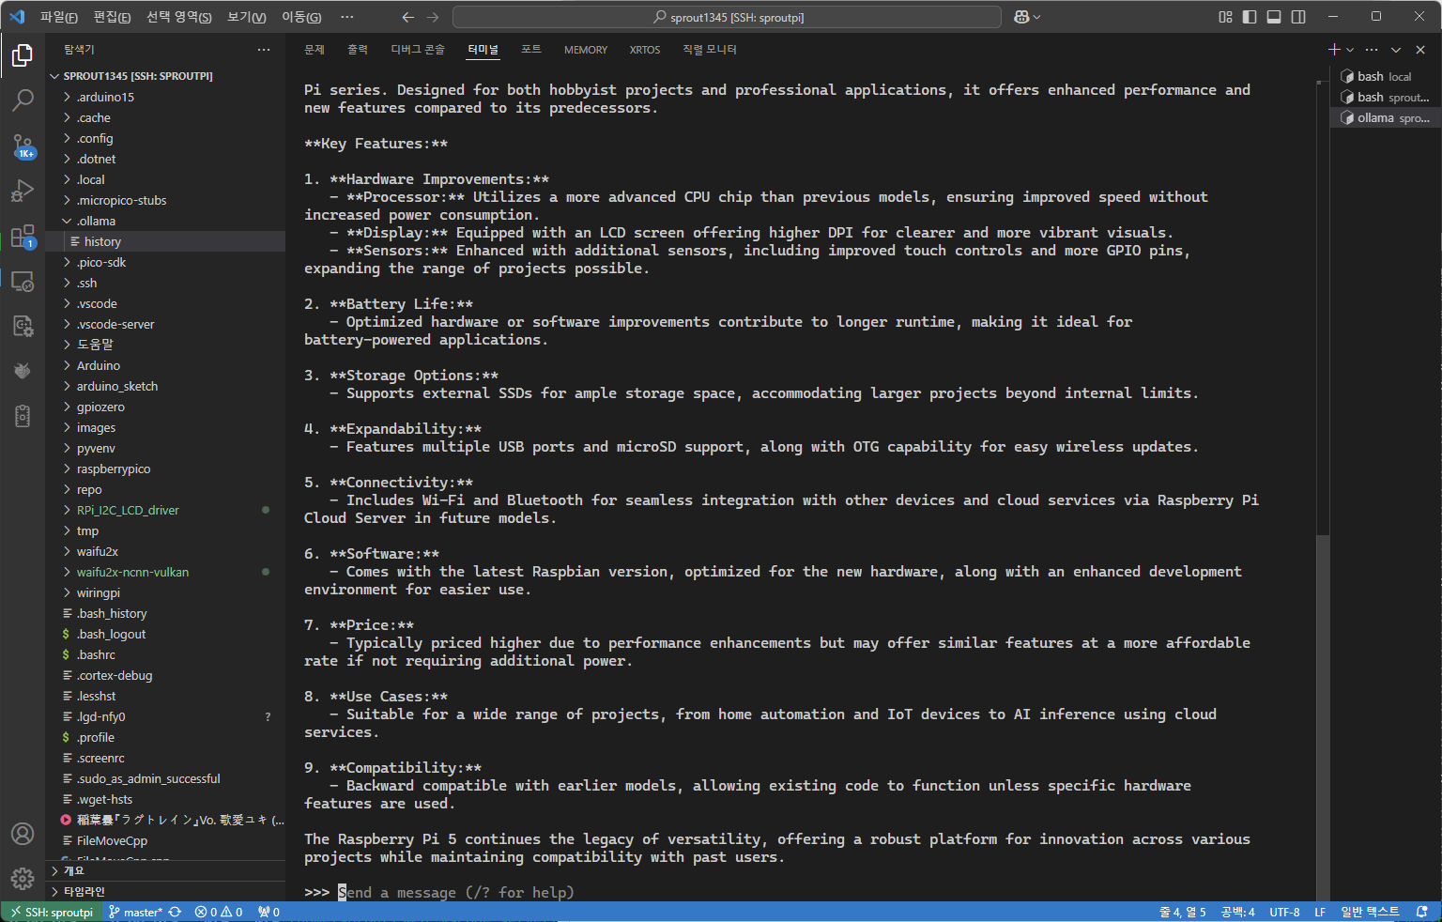This screenshot has width=1442, height=922.
Task: Click the master* branch indicator
Action: click(x=135, y=912)
